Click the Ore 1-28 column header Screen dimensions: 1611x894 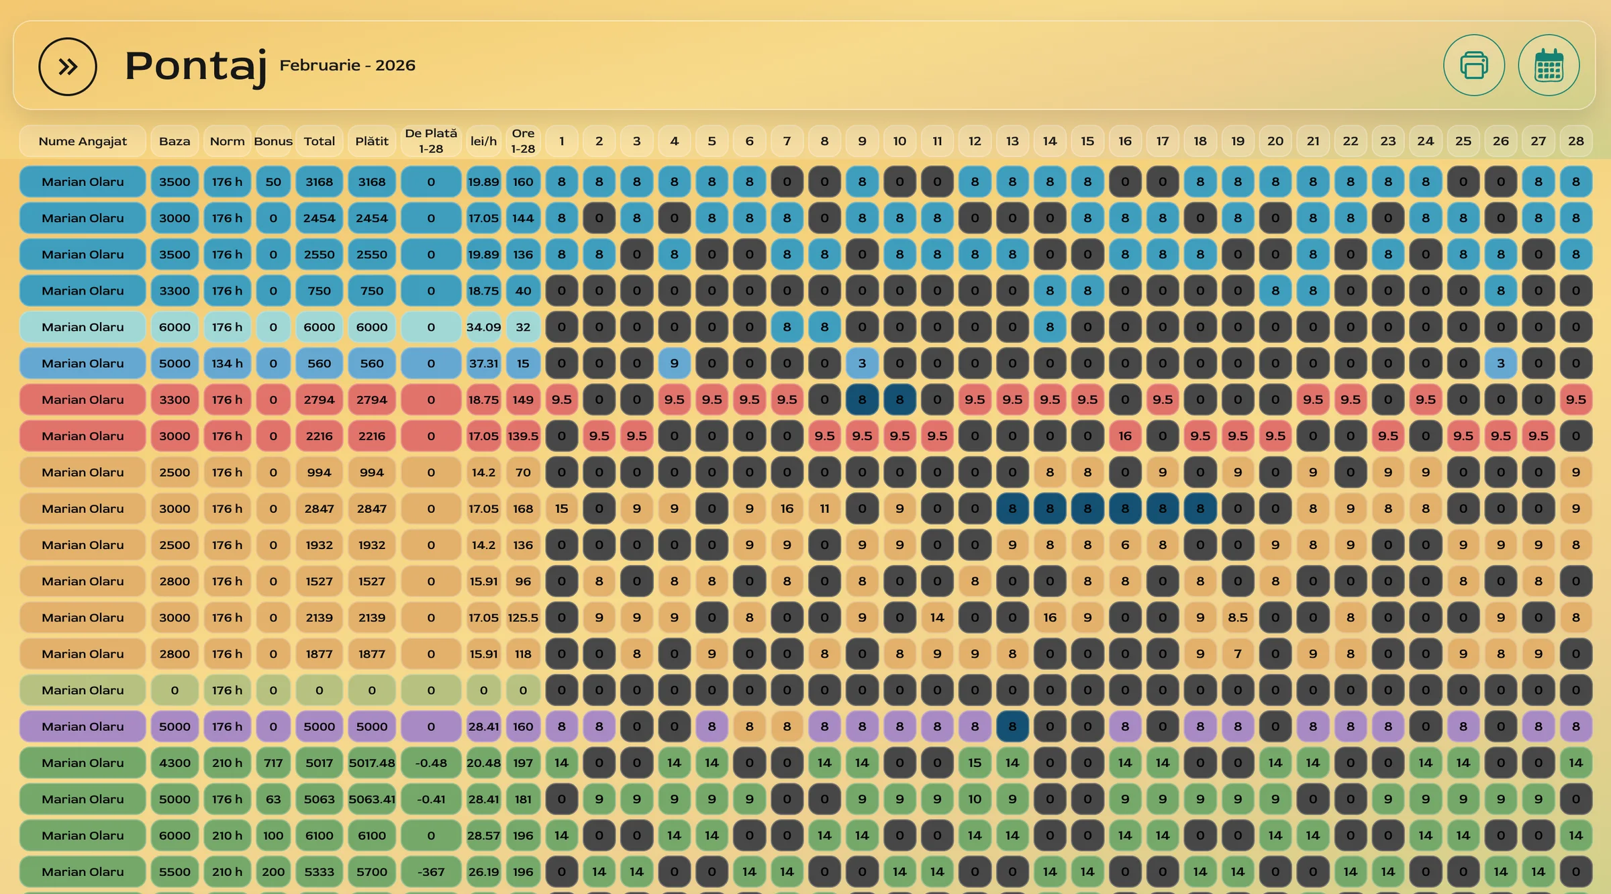(x=523, y=141)
